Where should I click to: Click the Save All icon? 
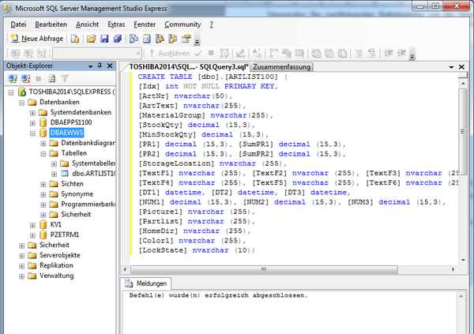tap(117, 39)
